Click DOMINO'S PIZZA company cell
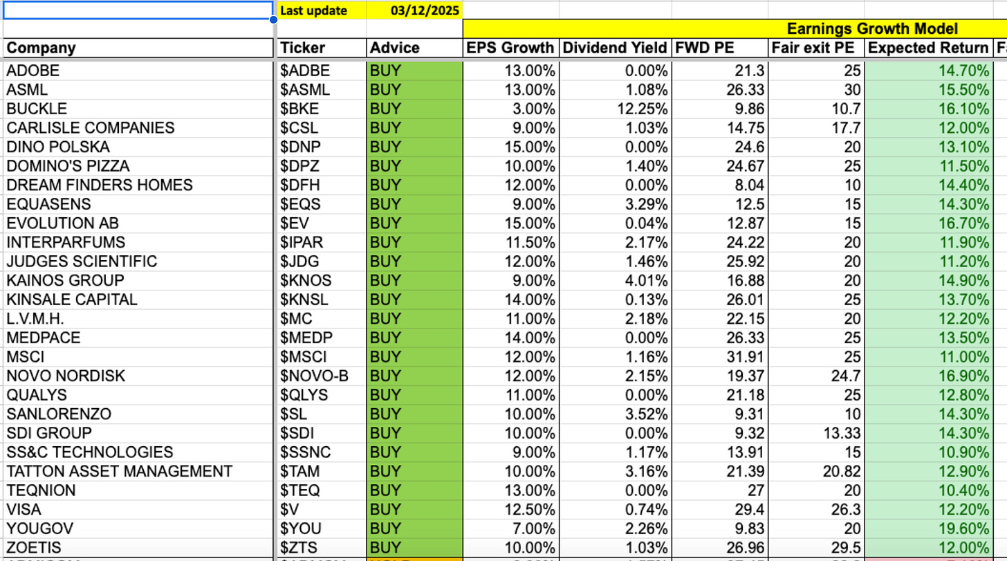 138,166
